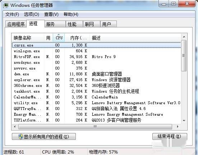Select the TXPlatform... process row
Screen dimensions: 198x155
[96, 120]
